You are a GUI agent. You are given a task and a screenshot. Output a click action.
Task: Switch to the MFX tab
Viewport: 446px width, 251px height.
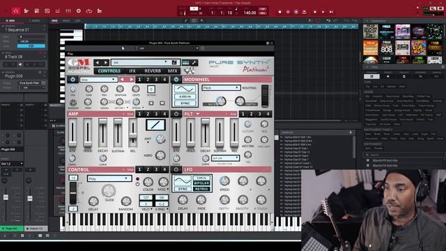[172, 71]
